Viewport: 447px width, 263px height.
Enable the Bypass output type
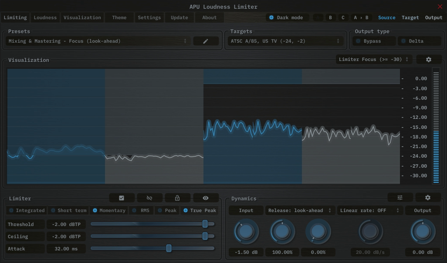click(373, 40)
